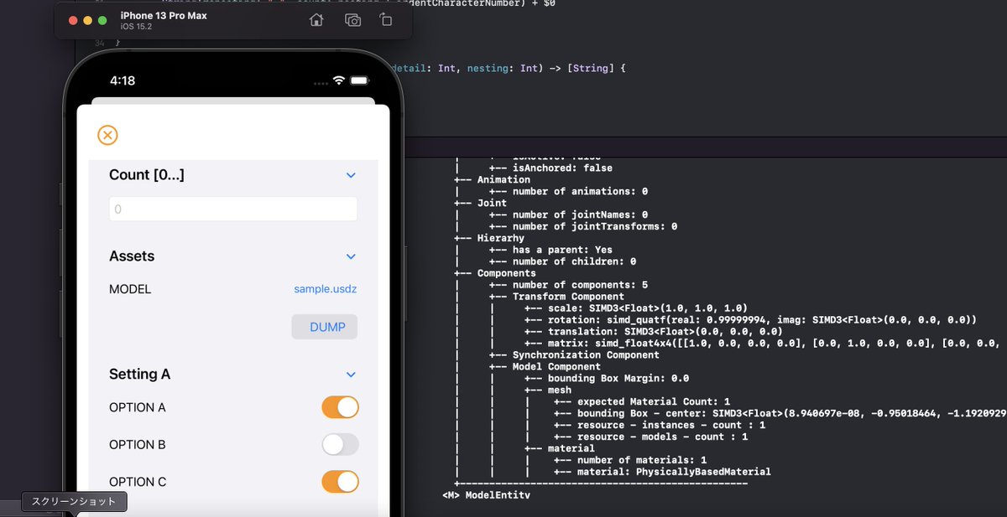Click the red close window button
Viewport: 1007px width, 517px height.
[x=73, y=20]
